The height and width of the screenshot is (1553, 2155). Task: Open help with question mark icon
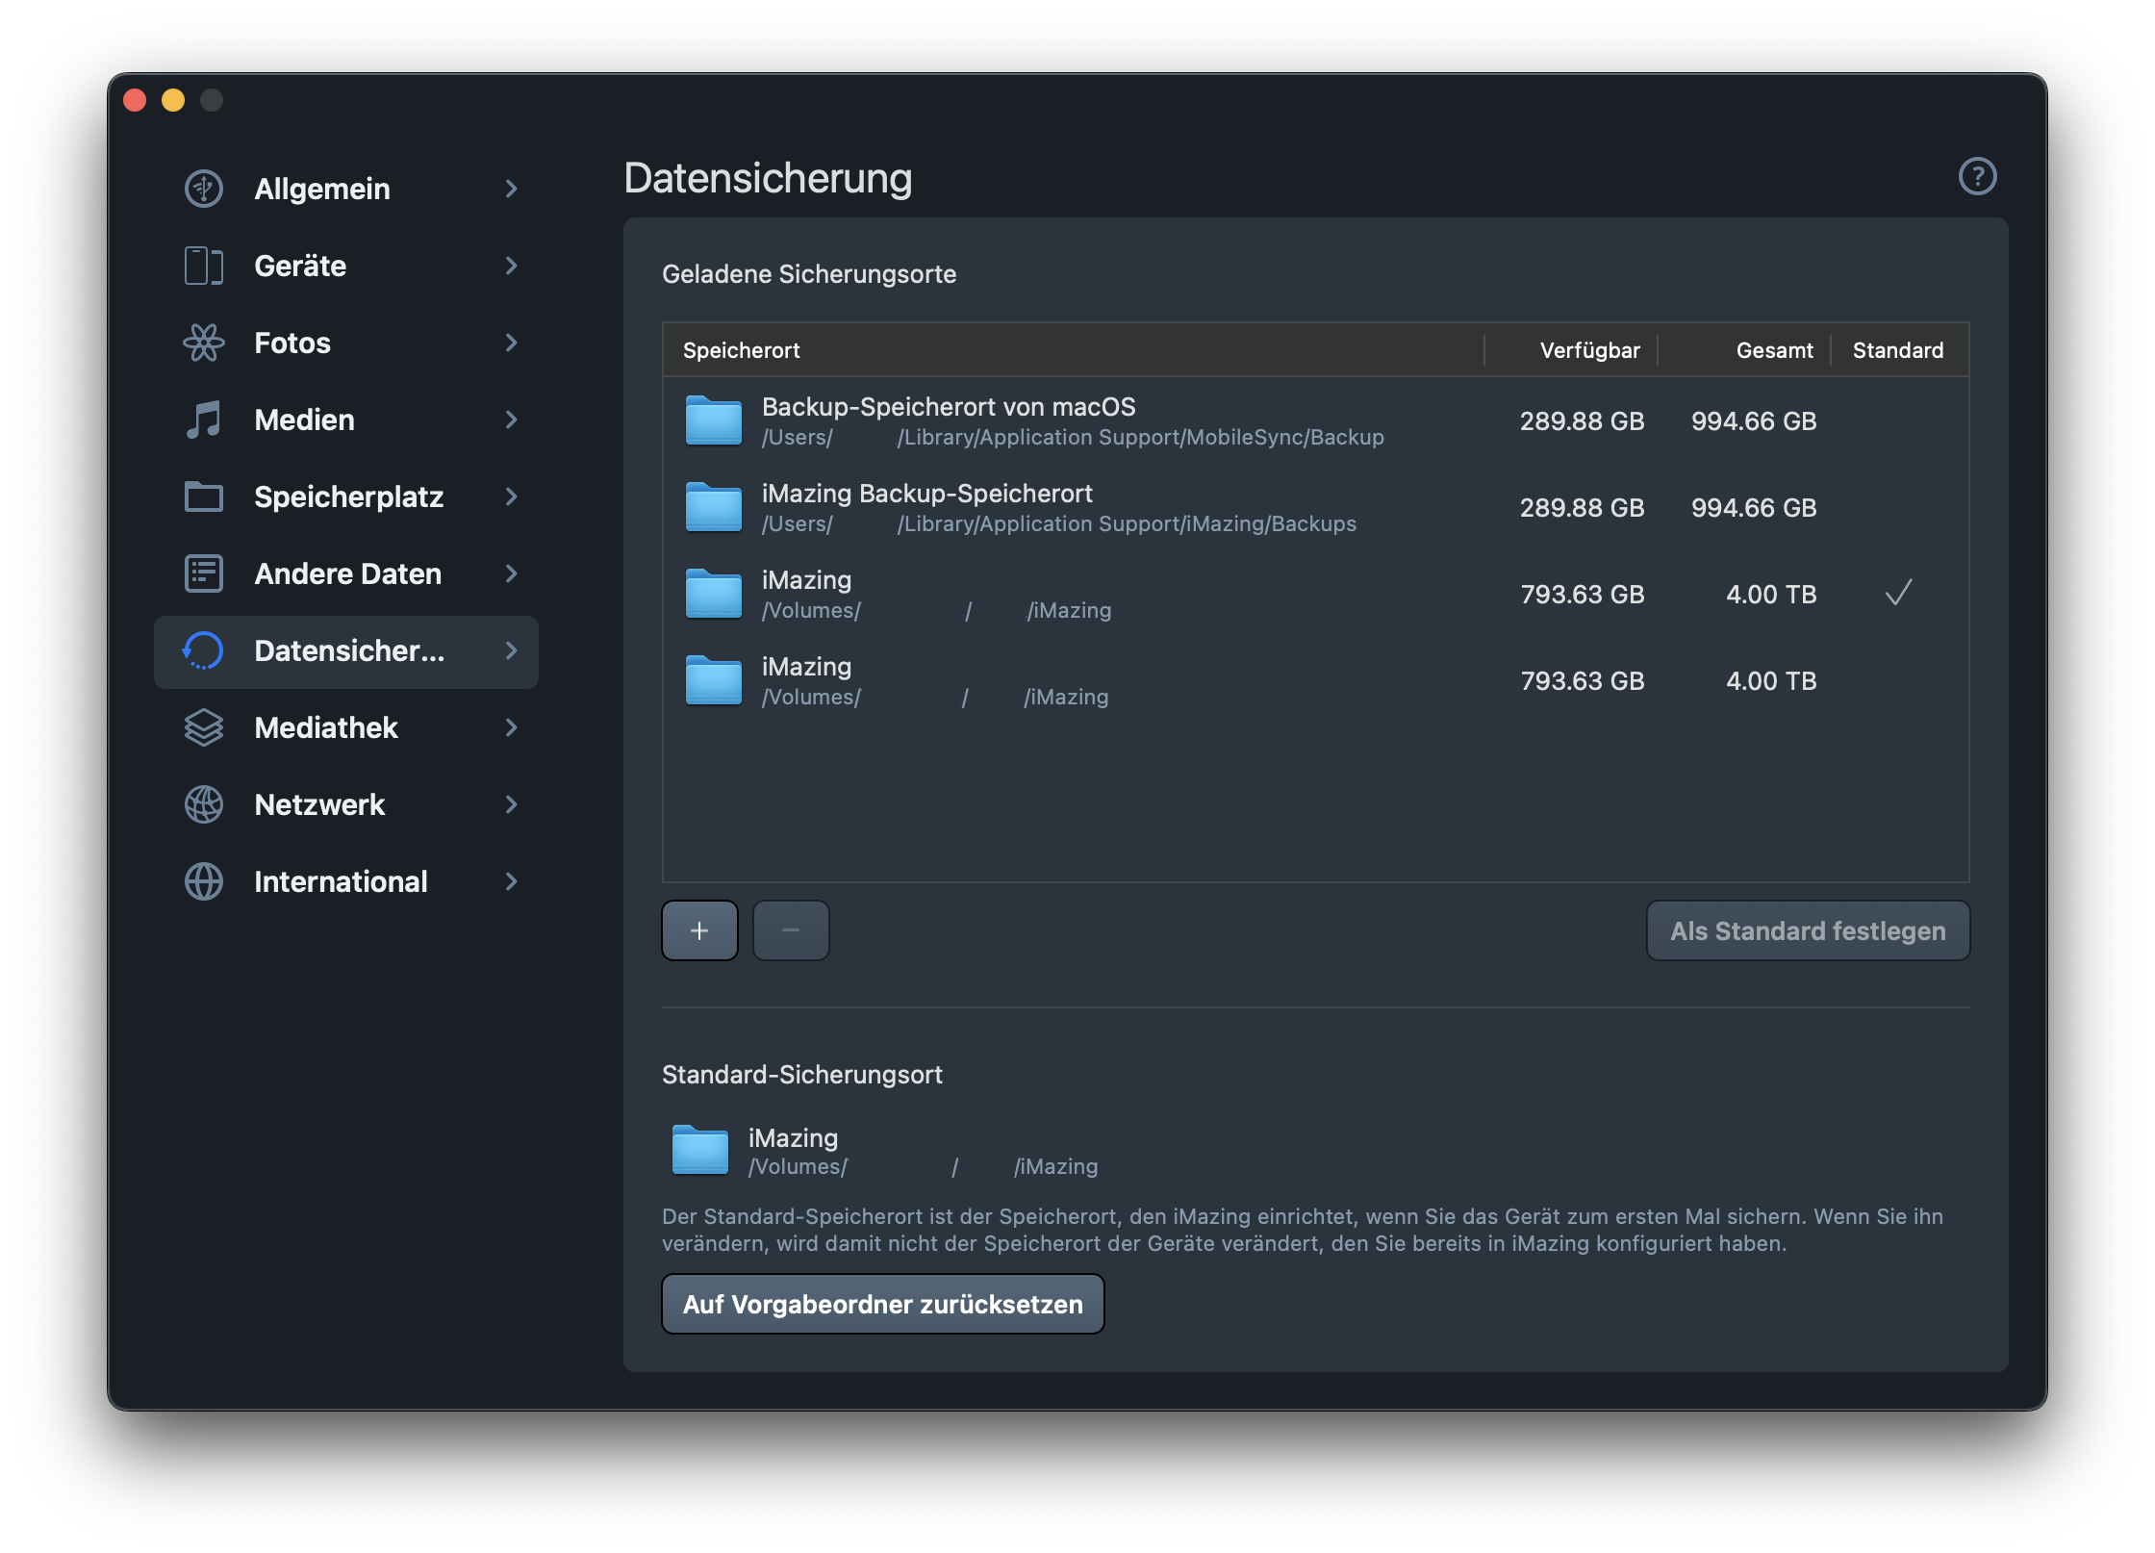pyautogui.click(x=1977, y=177)
